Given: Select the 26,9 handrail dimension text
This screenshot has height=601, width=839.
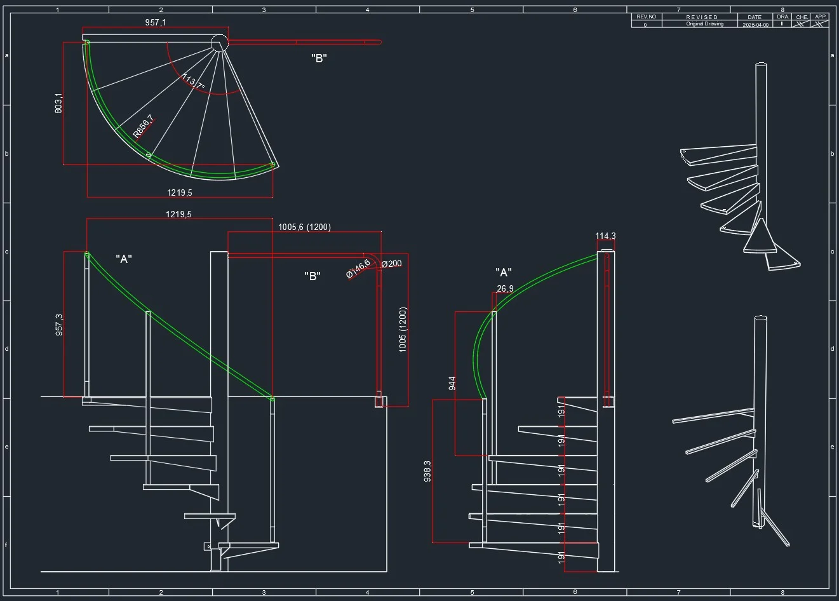Looking at the screenshot, I should pyautogui.click(x=506, y=288).
